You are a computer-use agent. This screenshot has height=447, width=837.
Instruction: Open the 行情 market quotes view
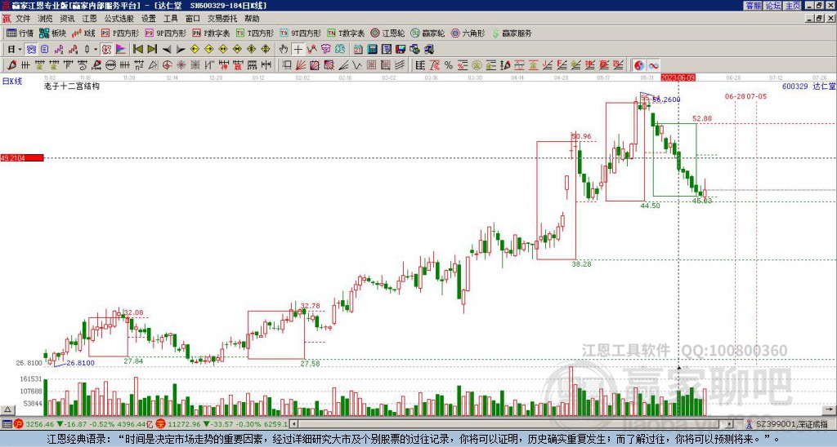(x=20, y=33)
